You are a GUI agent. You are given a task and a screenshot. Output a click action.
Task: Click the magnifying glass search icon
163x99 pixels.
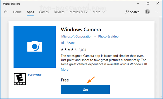127,12
